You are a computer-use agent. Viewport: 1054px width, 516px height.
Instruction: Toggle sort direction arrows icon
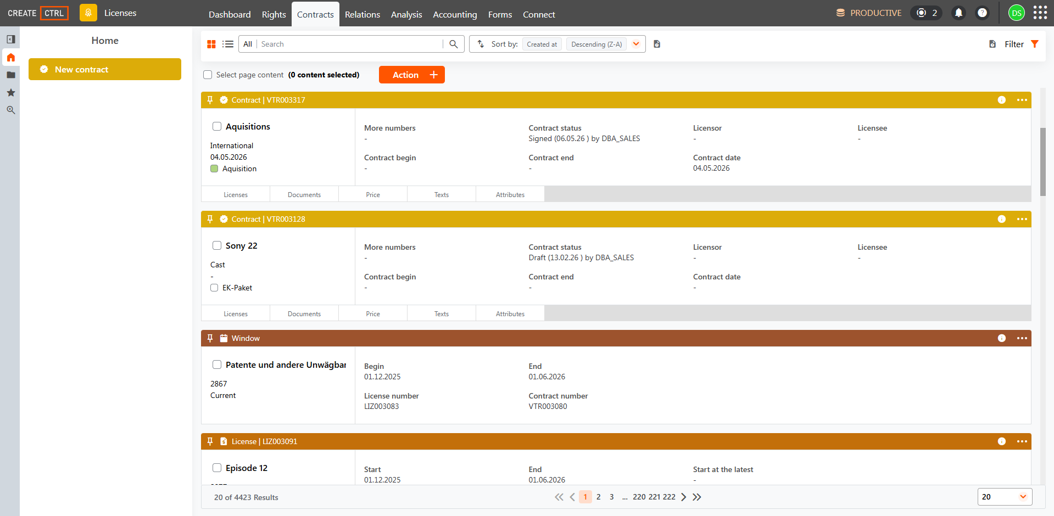(481, 44)
